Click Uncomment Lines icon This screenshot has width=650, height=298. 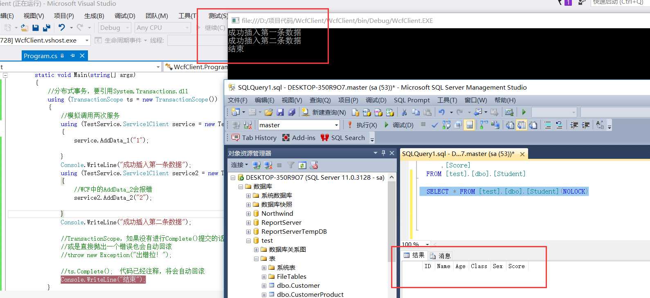pos(559,125)
